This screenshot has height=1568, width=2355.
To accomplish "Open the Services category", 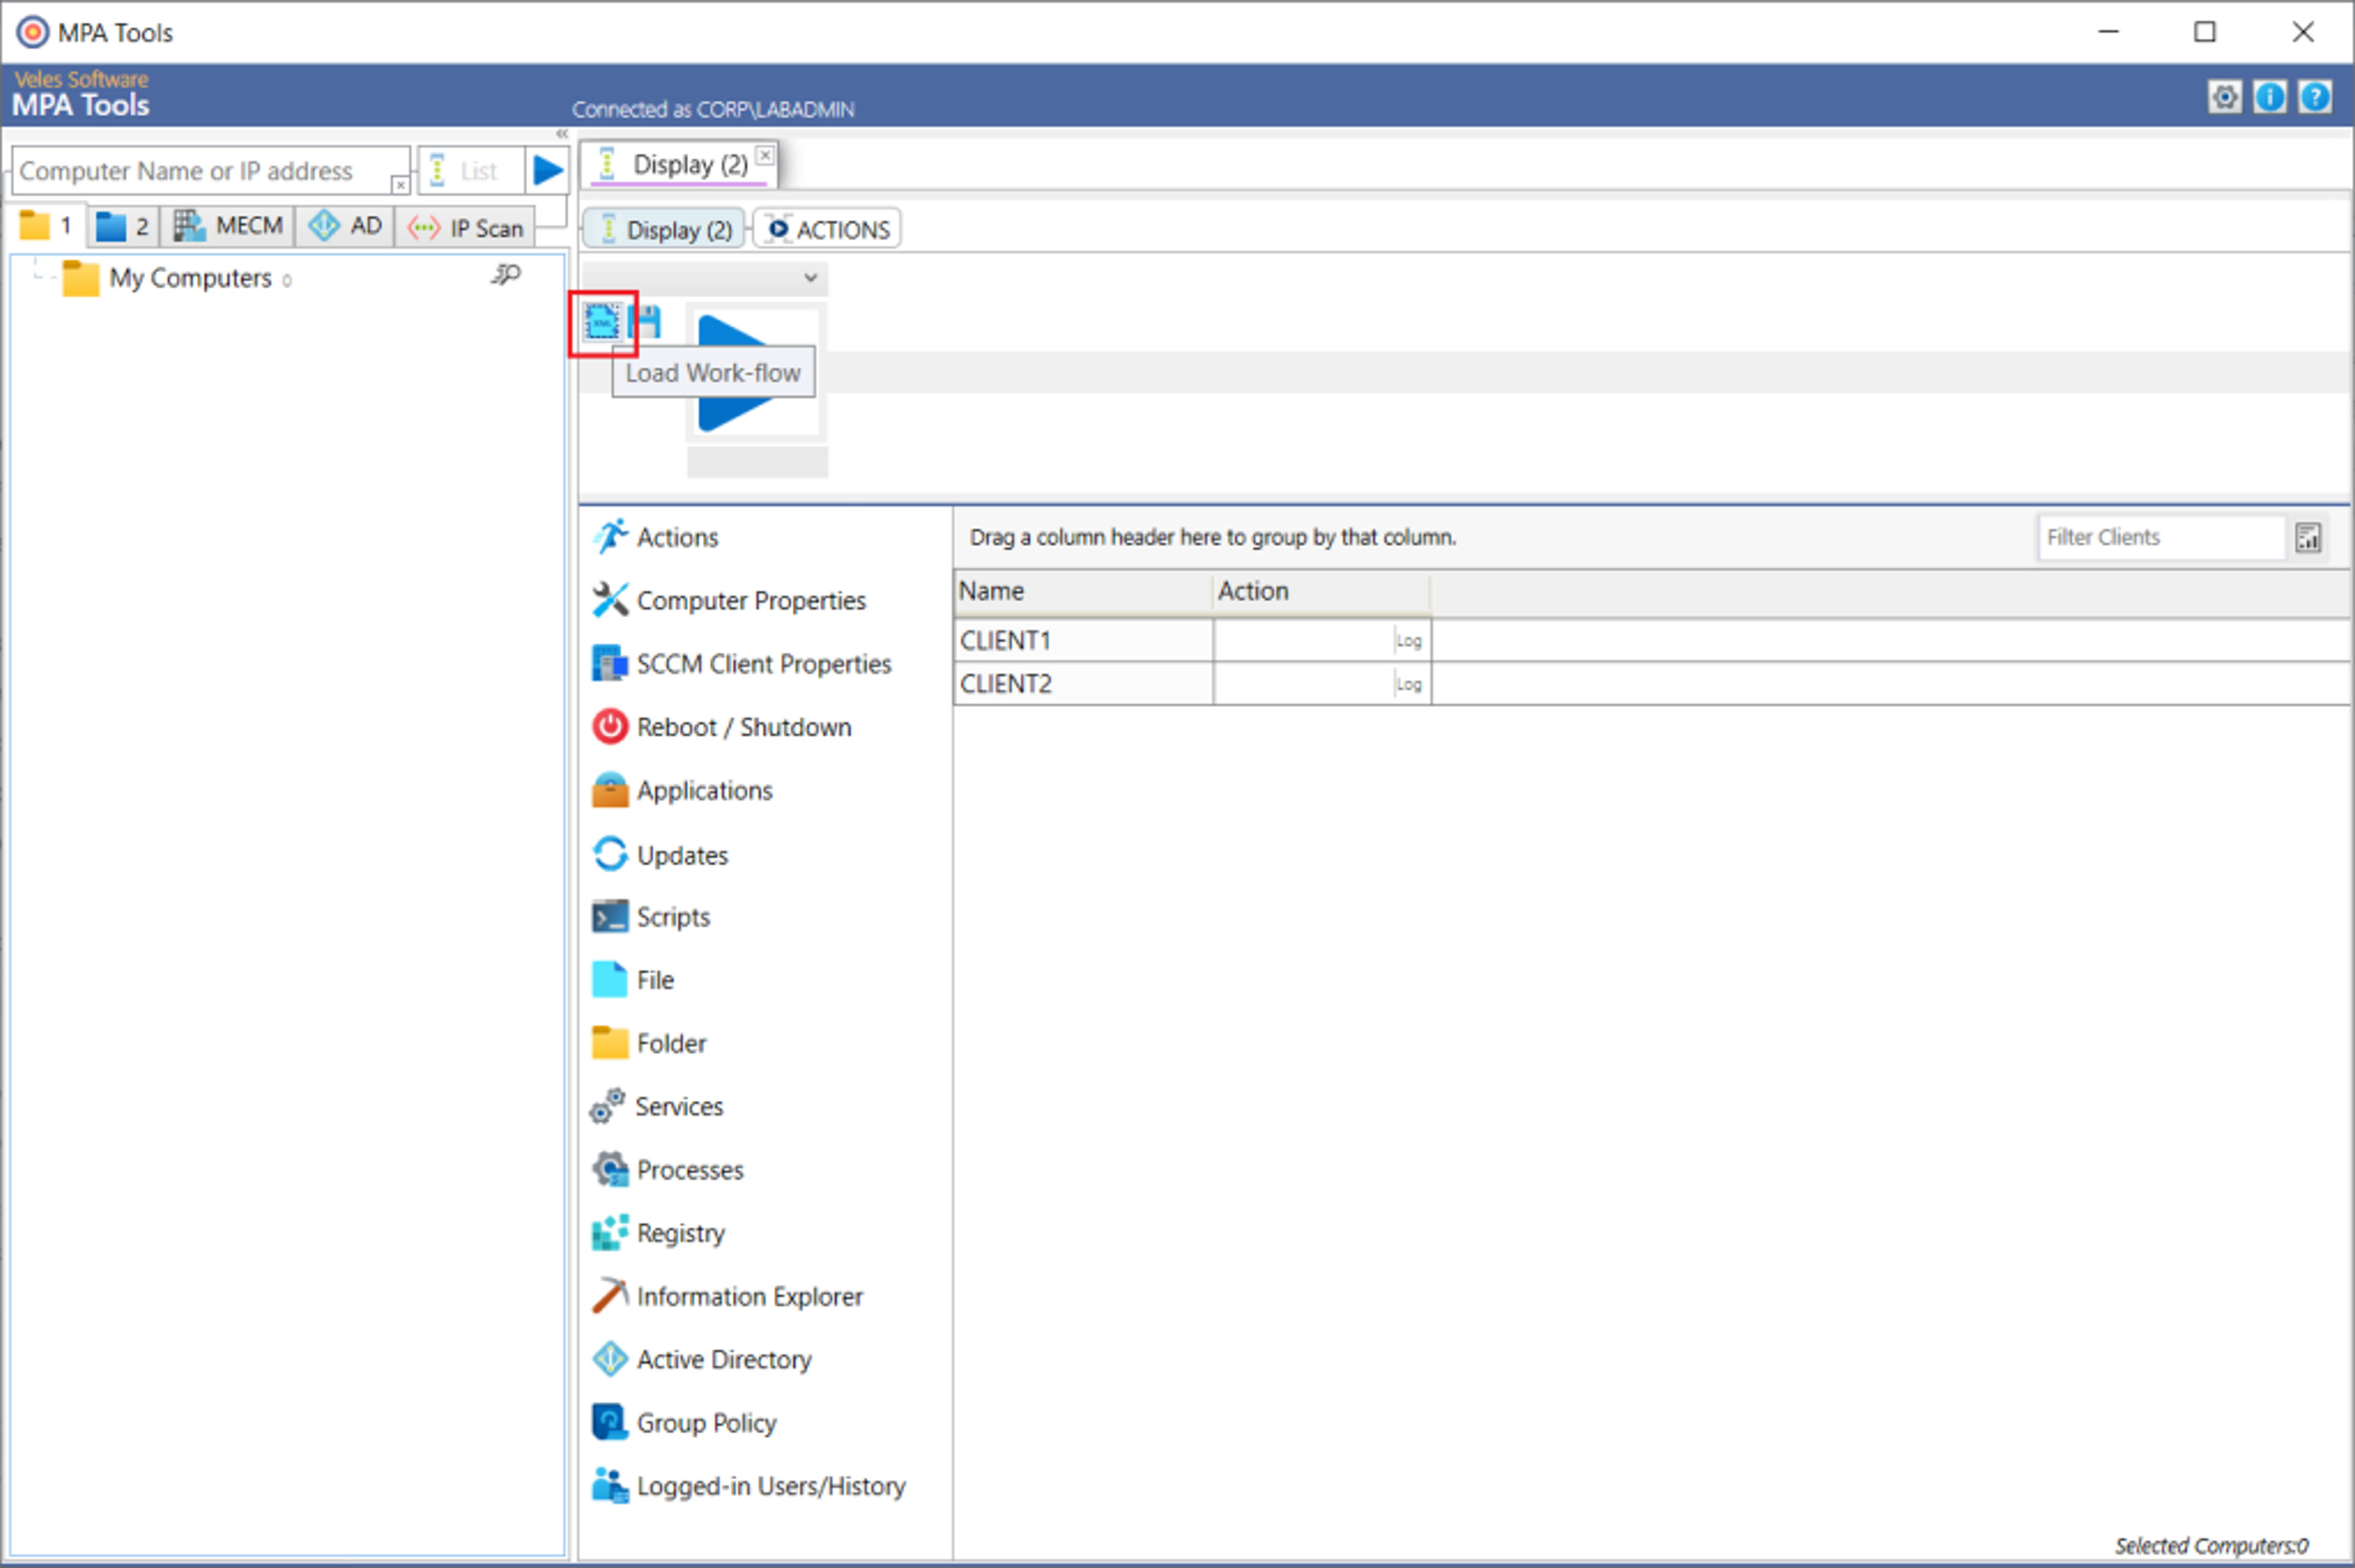I will [x=656, y=1106].
